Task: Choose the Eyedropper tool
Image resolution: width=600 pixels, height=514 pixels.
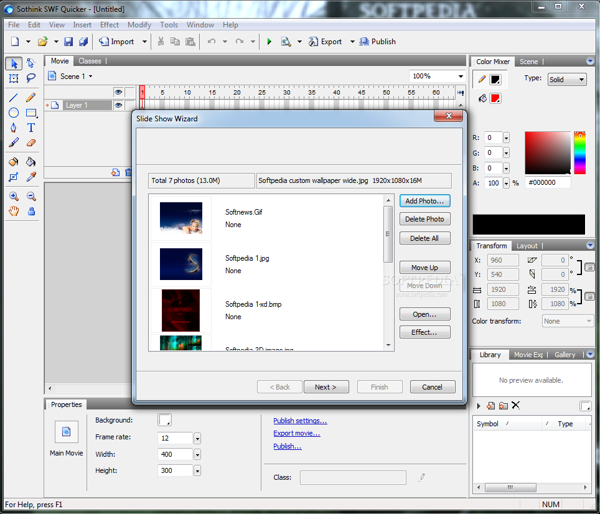Action: (x=30, y=177)
